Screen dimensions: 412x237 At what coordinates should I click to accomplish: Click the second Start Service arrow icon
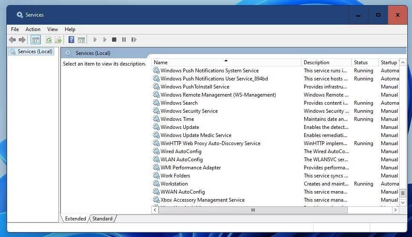coord(104,40)
